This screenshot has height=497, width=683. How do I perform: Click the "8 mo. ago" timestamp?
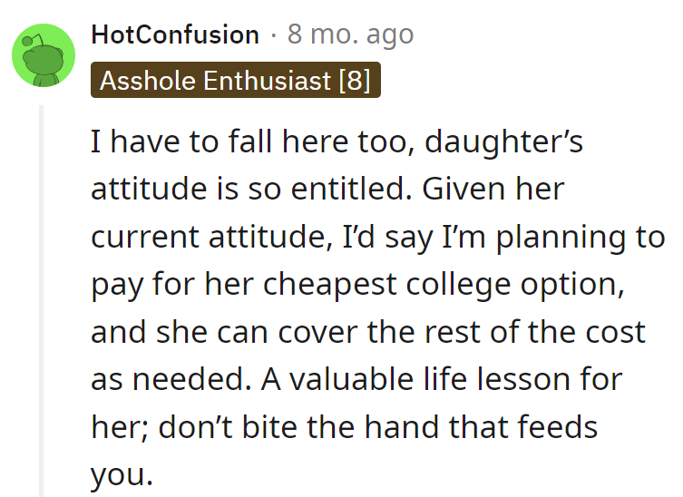pos(350,35)
